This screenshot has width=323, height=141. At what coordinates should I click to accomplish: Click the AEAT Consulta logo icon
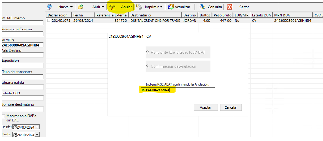[x=203, y=7]
